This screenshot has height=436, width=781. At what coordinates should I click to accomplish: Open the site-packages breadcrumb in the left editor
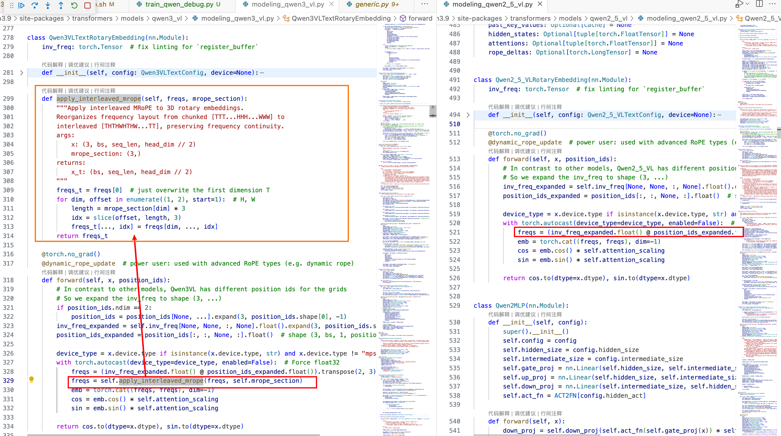point(42,18)
